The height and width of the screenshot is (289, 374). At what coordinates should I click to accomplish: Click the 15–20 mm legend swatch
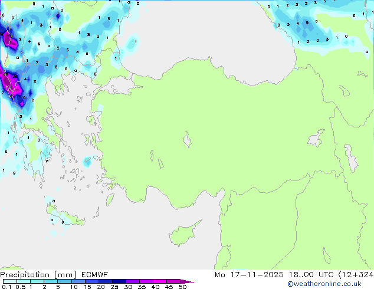tap(91, 281)
